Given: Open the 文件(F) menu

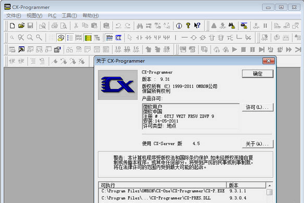Looking at the screenshot, I should pos(14,16).
